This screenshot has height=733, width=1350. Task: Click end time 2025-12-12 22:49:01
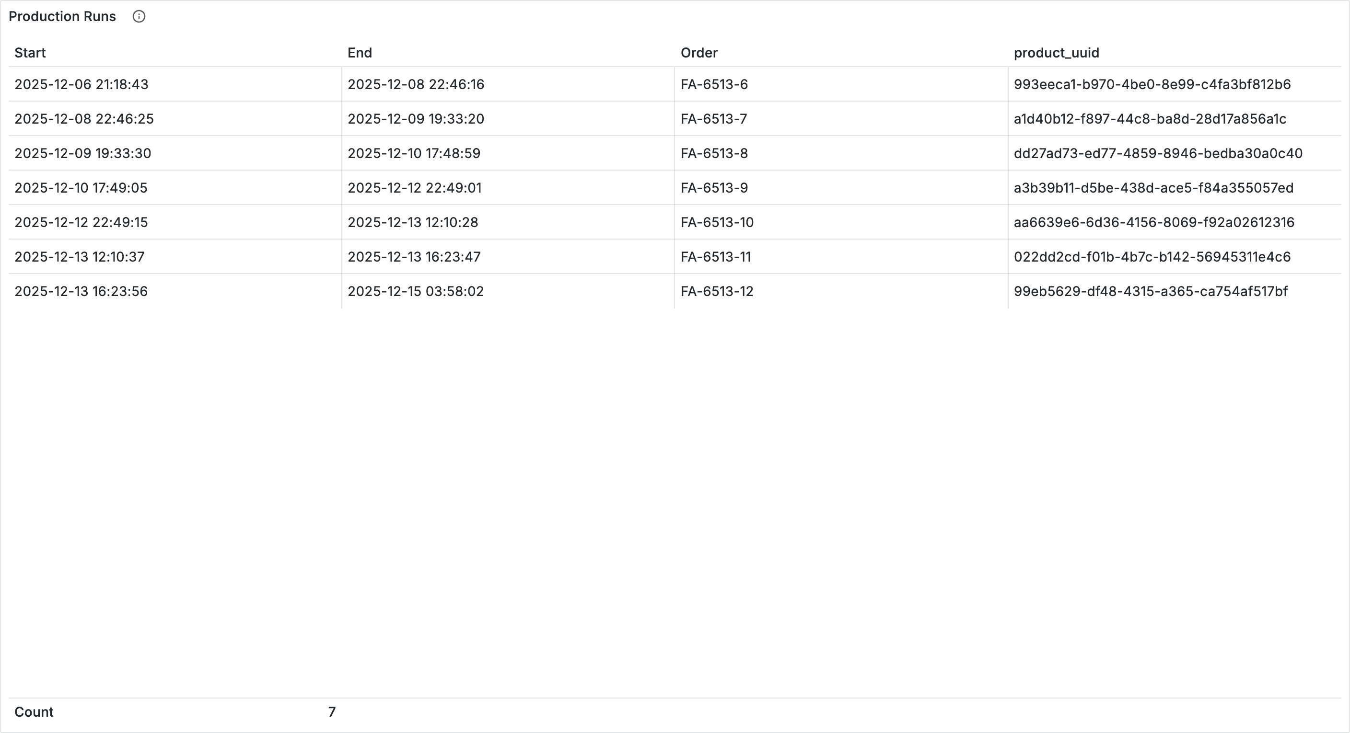point(414,188)
